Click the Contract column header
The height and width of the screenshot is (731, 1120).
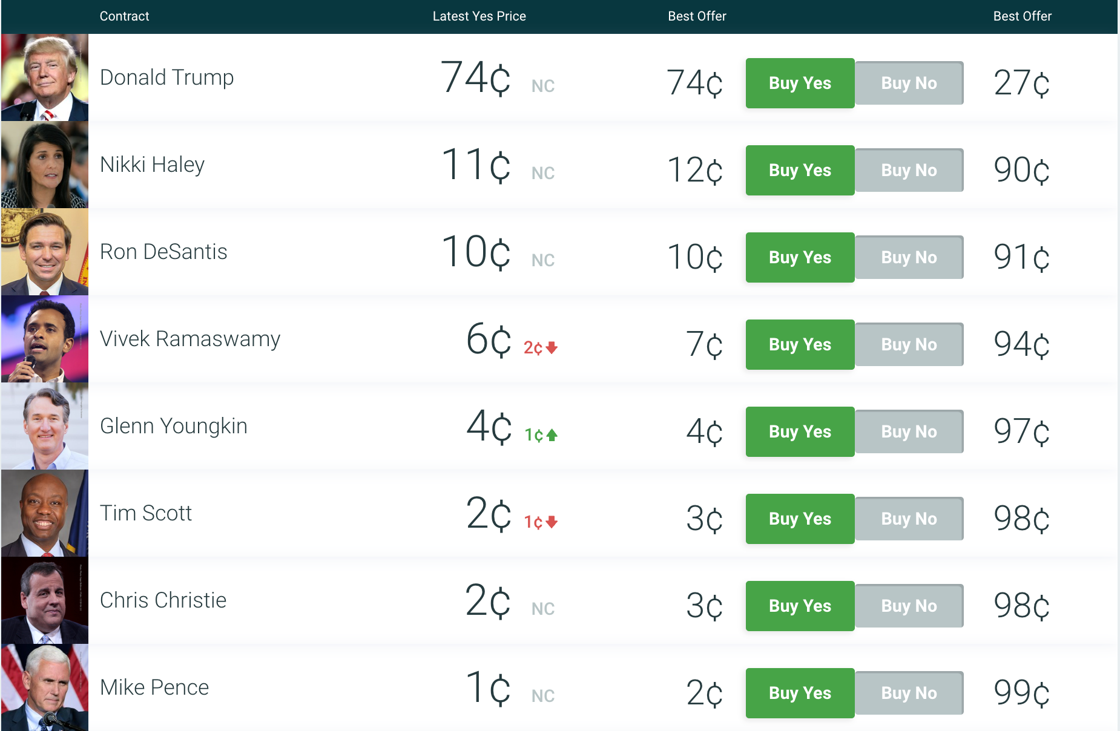124,16
